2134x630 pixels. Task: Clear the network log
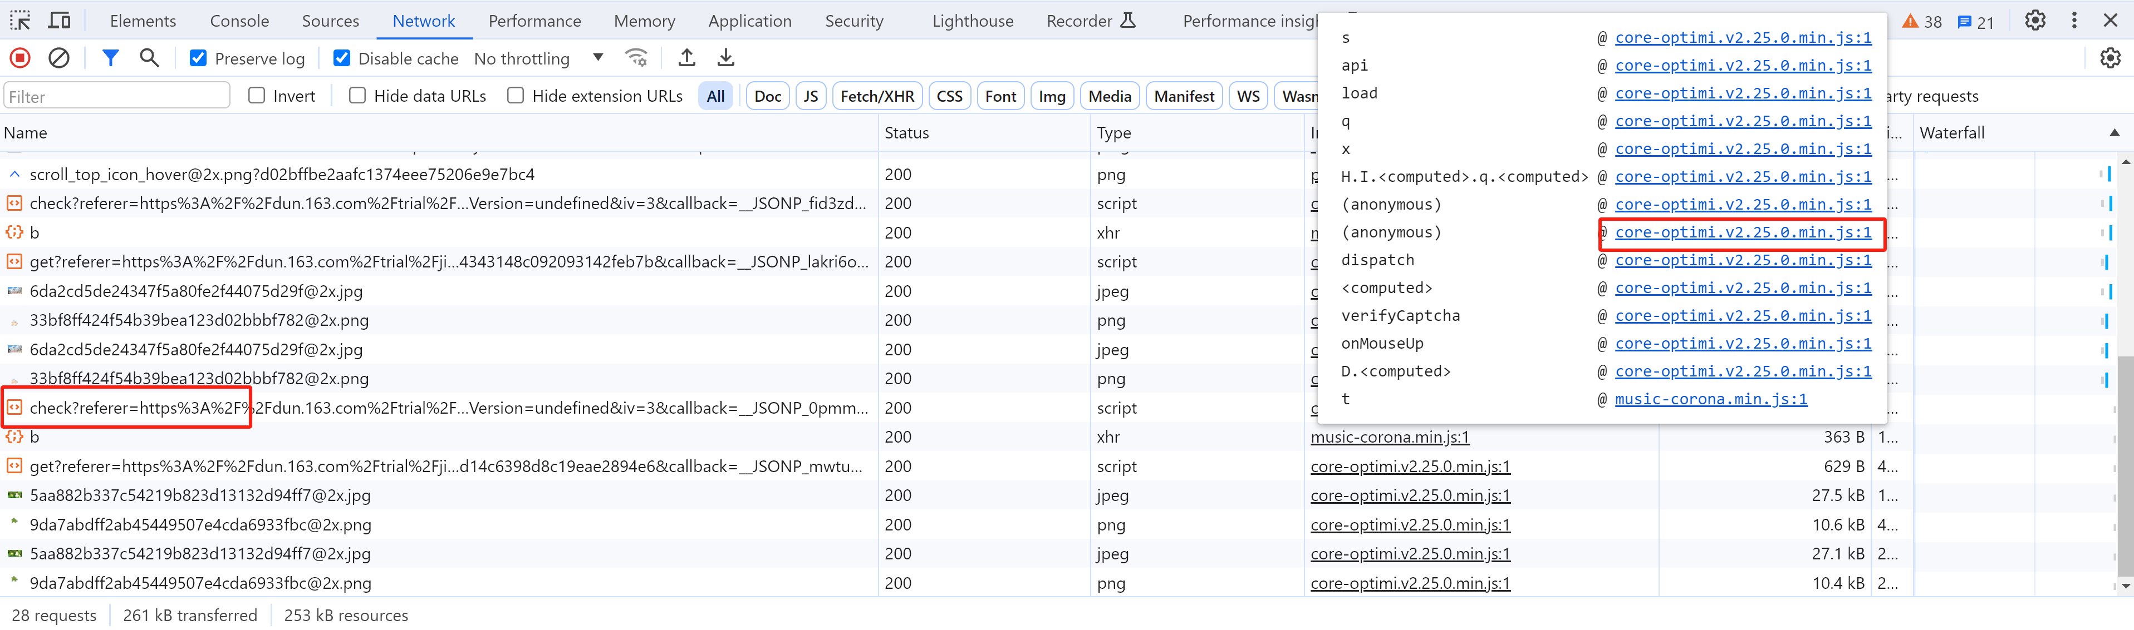pos(59,58)
